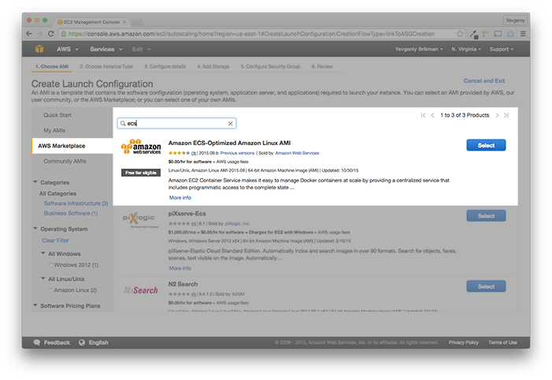Screen dimensions: 552x380
Task: Open the N. Virginia region dropdown
Action: (x=466, y=49)
